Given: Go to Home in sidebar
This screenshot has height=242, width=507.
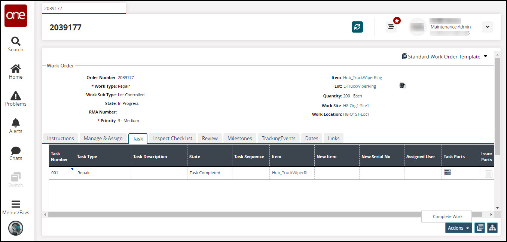Looking at the screenshot, I should pyautogui.click(x=16, y=72).
